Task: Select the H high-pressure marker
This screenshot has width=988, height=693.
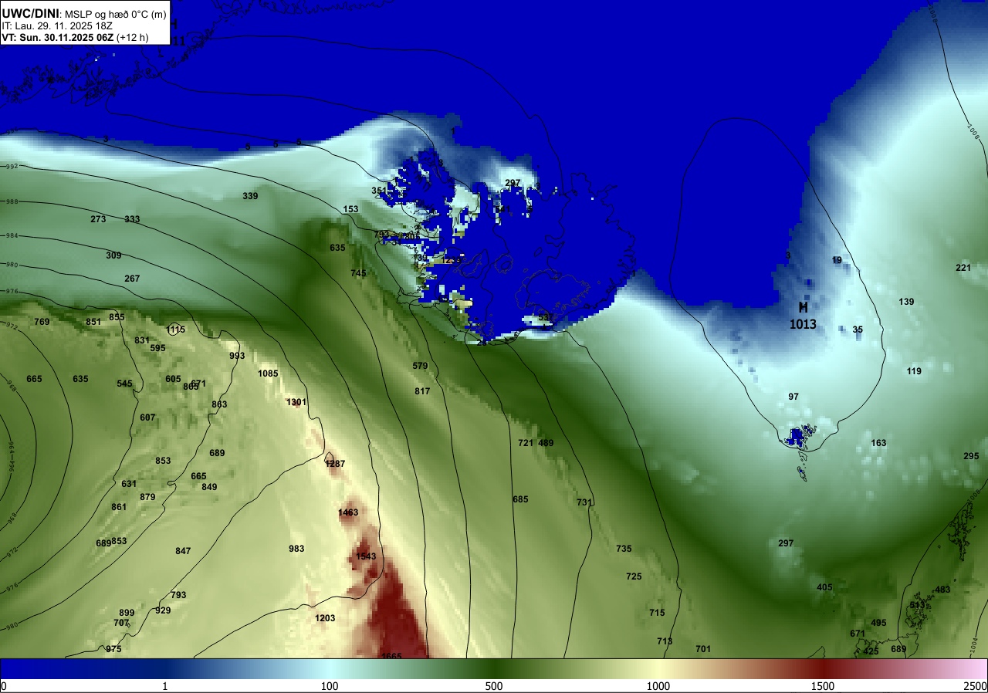Action: point(803,307)
